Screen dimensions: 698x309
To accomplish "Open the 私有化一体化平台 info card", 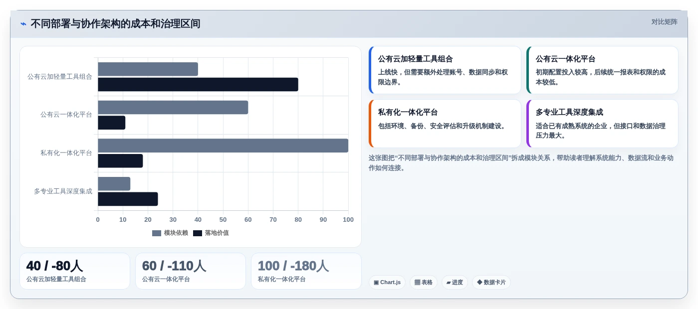I will tap(445, 124).
